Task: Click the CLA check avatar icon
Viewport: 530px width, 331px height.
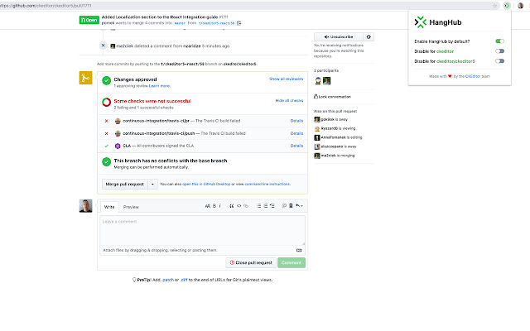Action: 118,146
